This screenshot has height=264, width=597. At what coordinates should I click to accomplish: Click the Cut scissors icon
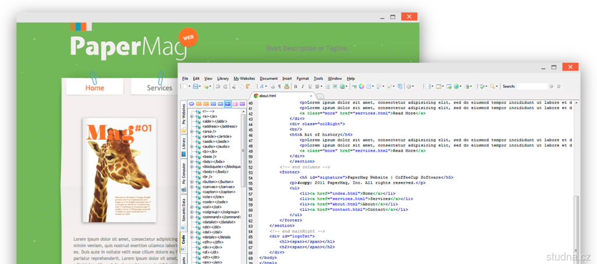pos(233,86)
